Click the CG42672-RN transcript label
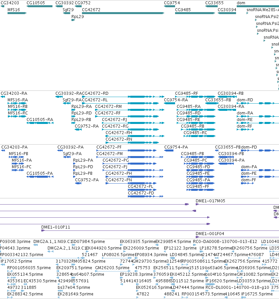Viewport: 279px width, 299px height. pyautogui.click(x=119, y=139)
